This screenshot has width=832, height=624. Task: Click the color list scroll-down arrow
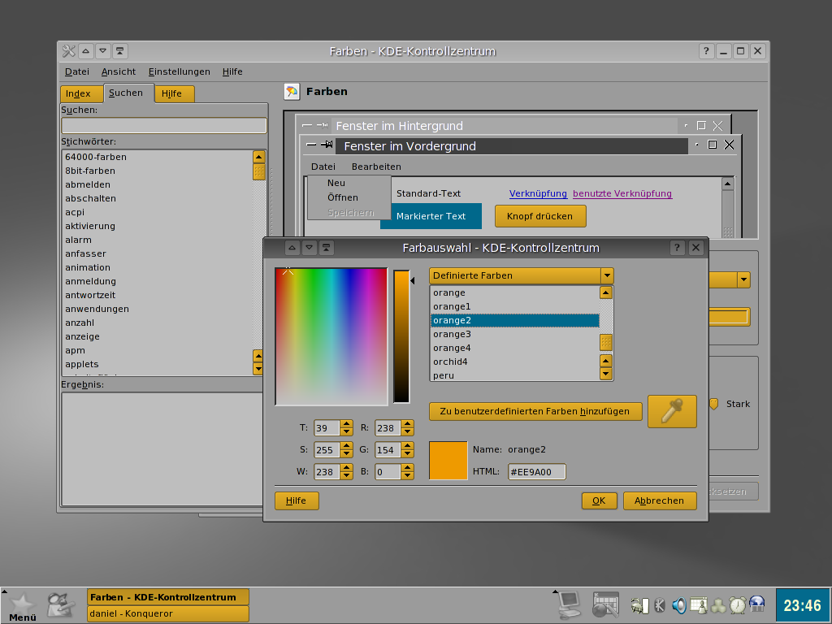(x=606, y=374)
